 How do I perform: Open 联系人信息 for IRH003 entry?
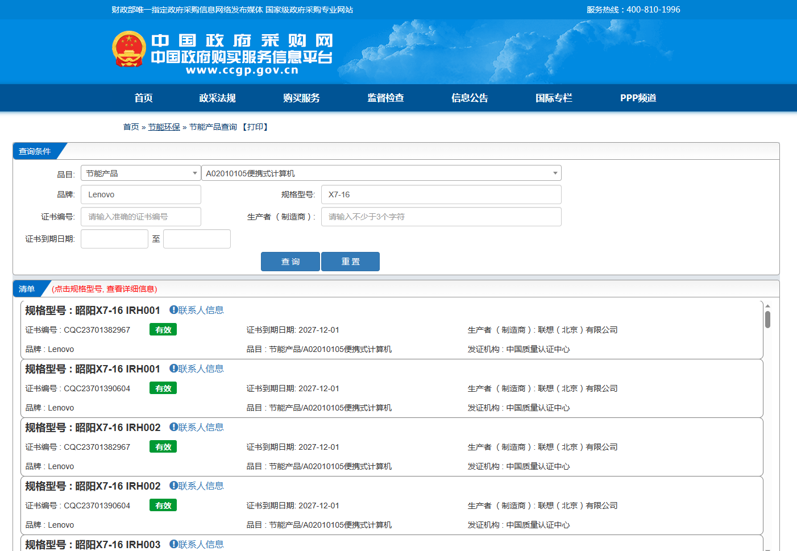tap(201, 544)
